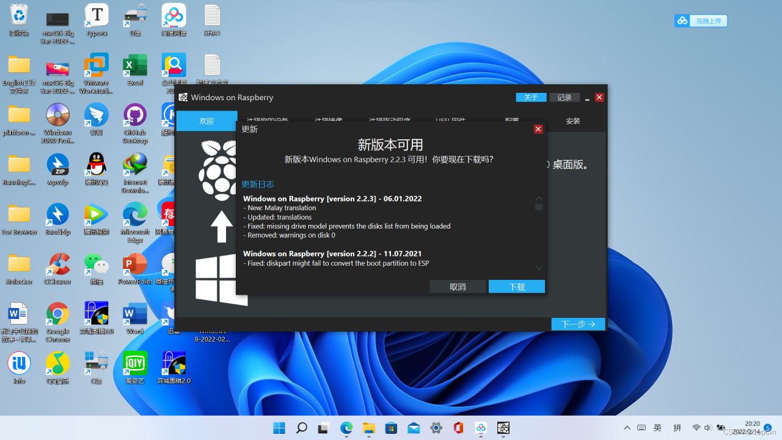This screenshot has width=782, height=440.
Task: Open Mail from the taskbar
Action: click(414, 428)
